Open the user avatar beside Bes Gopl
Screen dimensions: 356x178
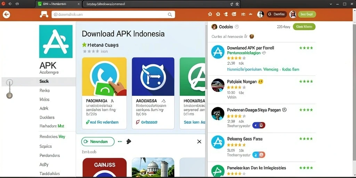click(293, 14)
